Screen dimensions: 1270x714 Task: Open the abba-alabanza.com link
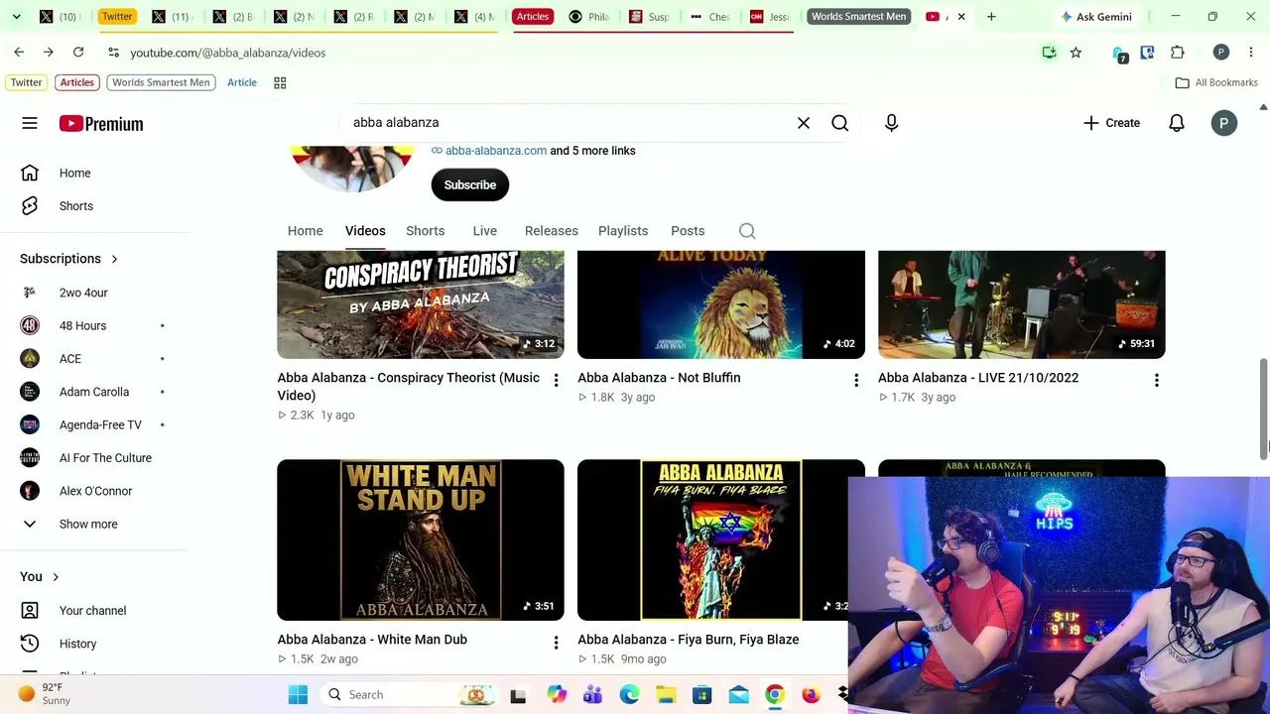pyautogui.click(x=495, y=151)
